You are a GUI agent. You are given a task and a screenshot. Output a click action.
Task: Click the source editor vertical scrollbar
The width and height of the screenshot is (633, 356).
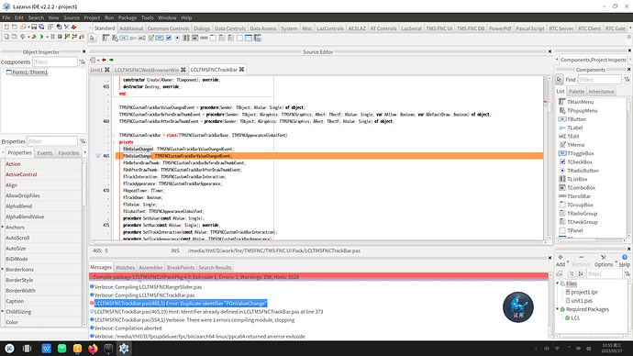tap(550, 158)
